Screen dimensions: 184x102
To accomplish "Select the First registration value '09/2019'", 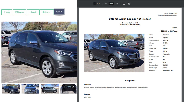I will pos(165,40).
